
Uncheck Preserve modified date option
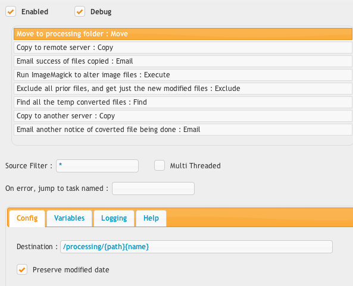tap(22, 269)
